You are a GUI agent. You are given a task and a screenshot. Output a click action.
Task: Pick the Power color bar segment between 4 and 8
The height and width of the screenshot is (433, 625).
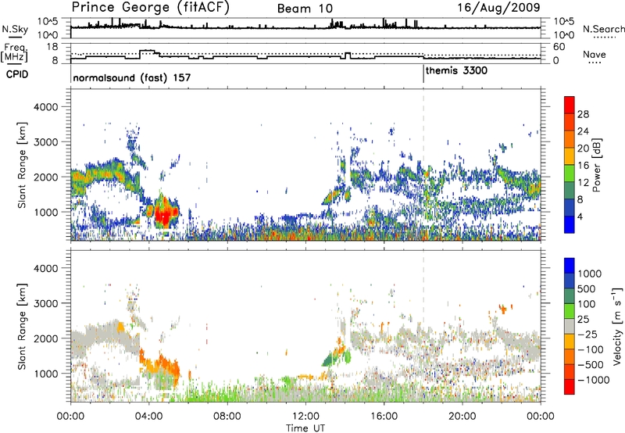[570, 207]
